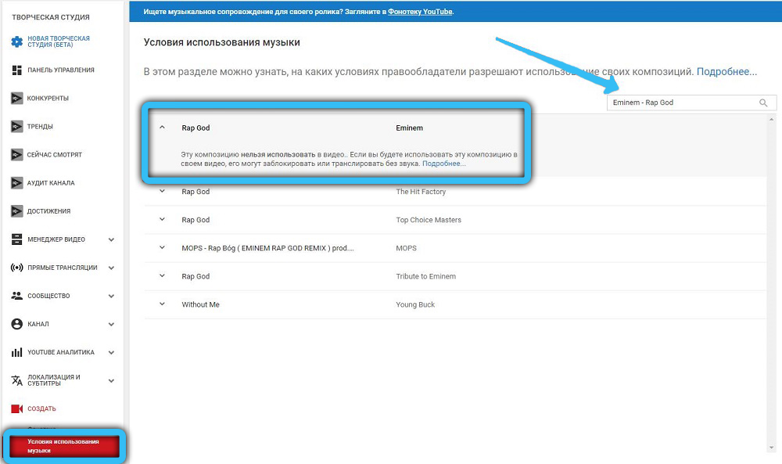Click the down arrow of the list scrollbar
Image resolution: width=782 pixels, height=464 pixels.
[x=773, y=447]
